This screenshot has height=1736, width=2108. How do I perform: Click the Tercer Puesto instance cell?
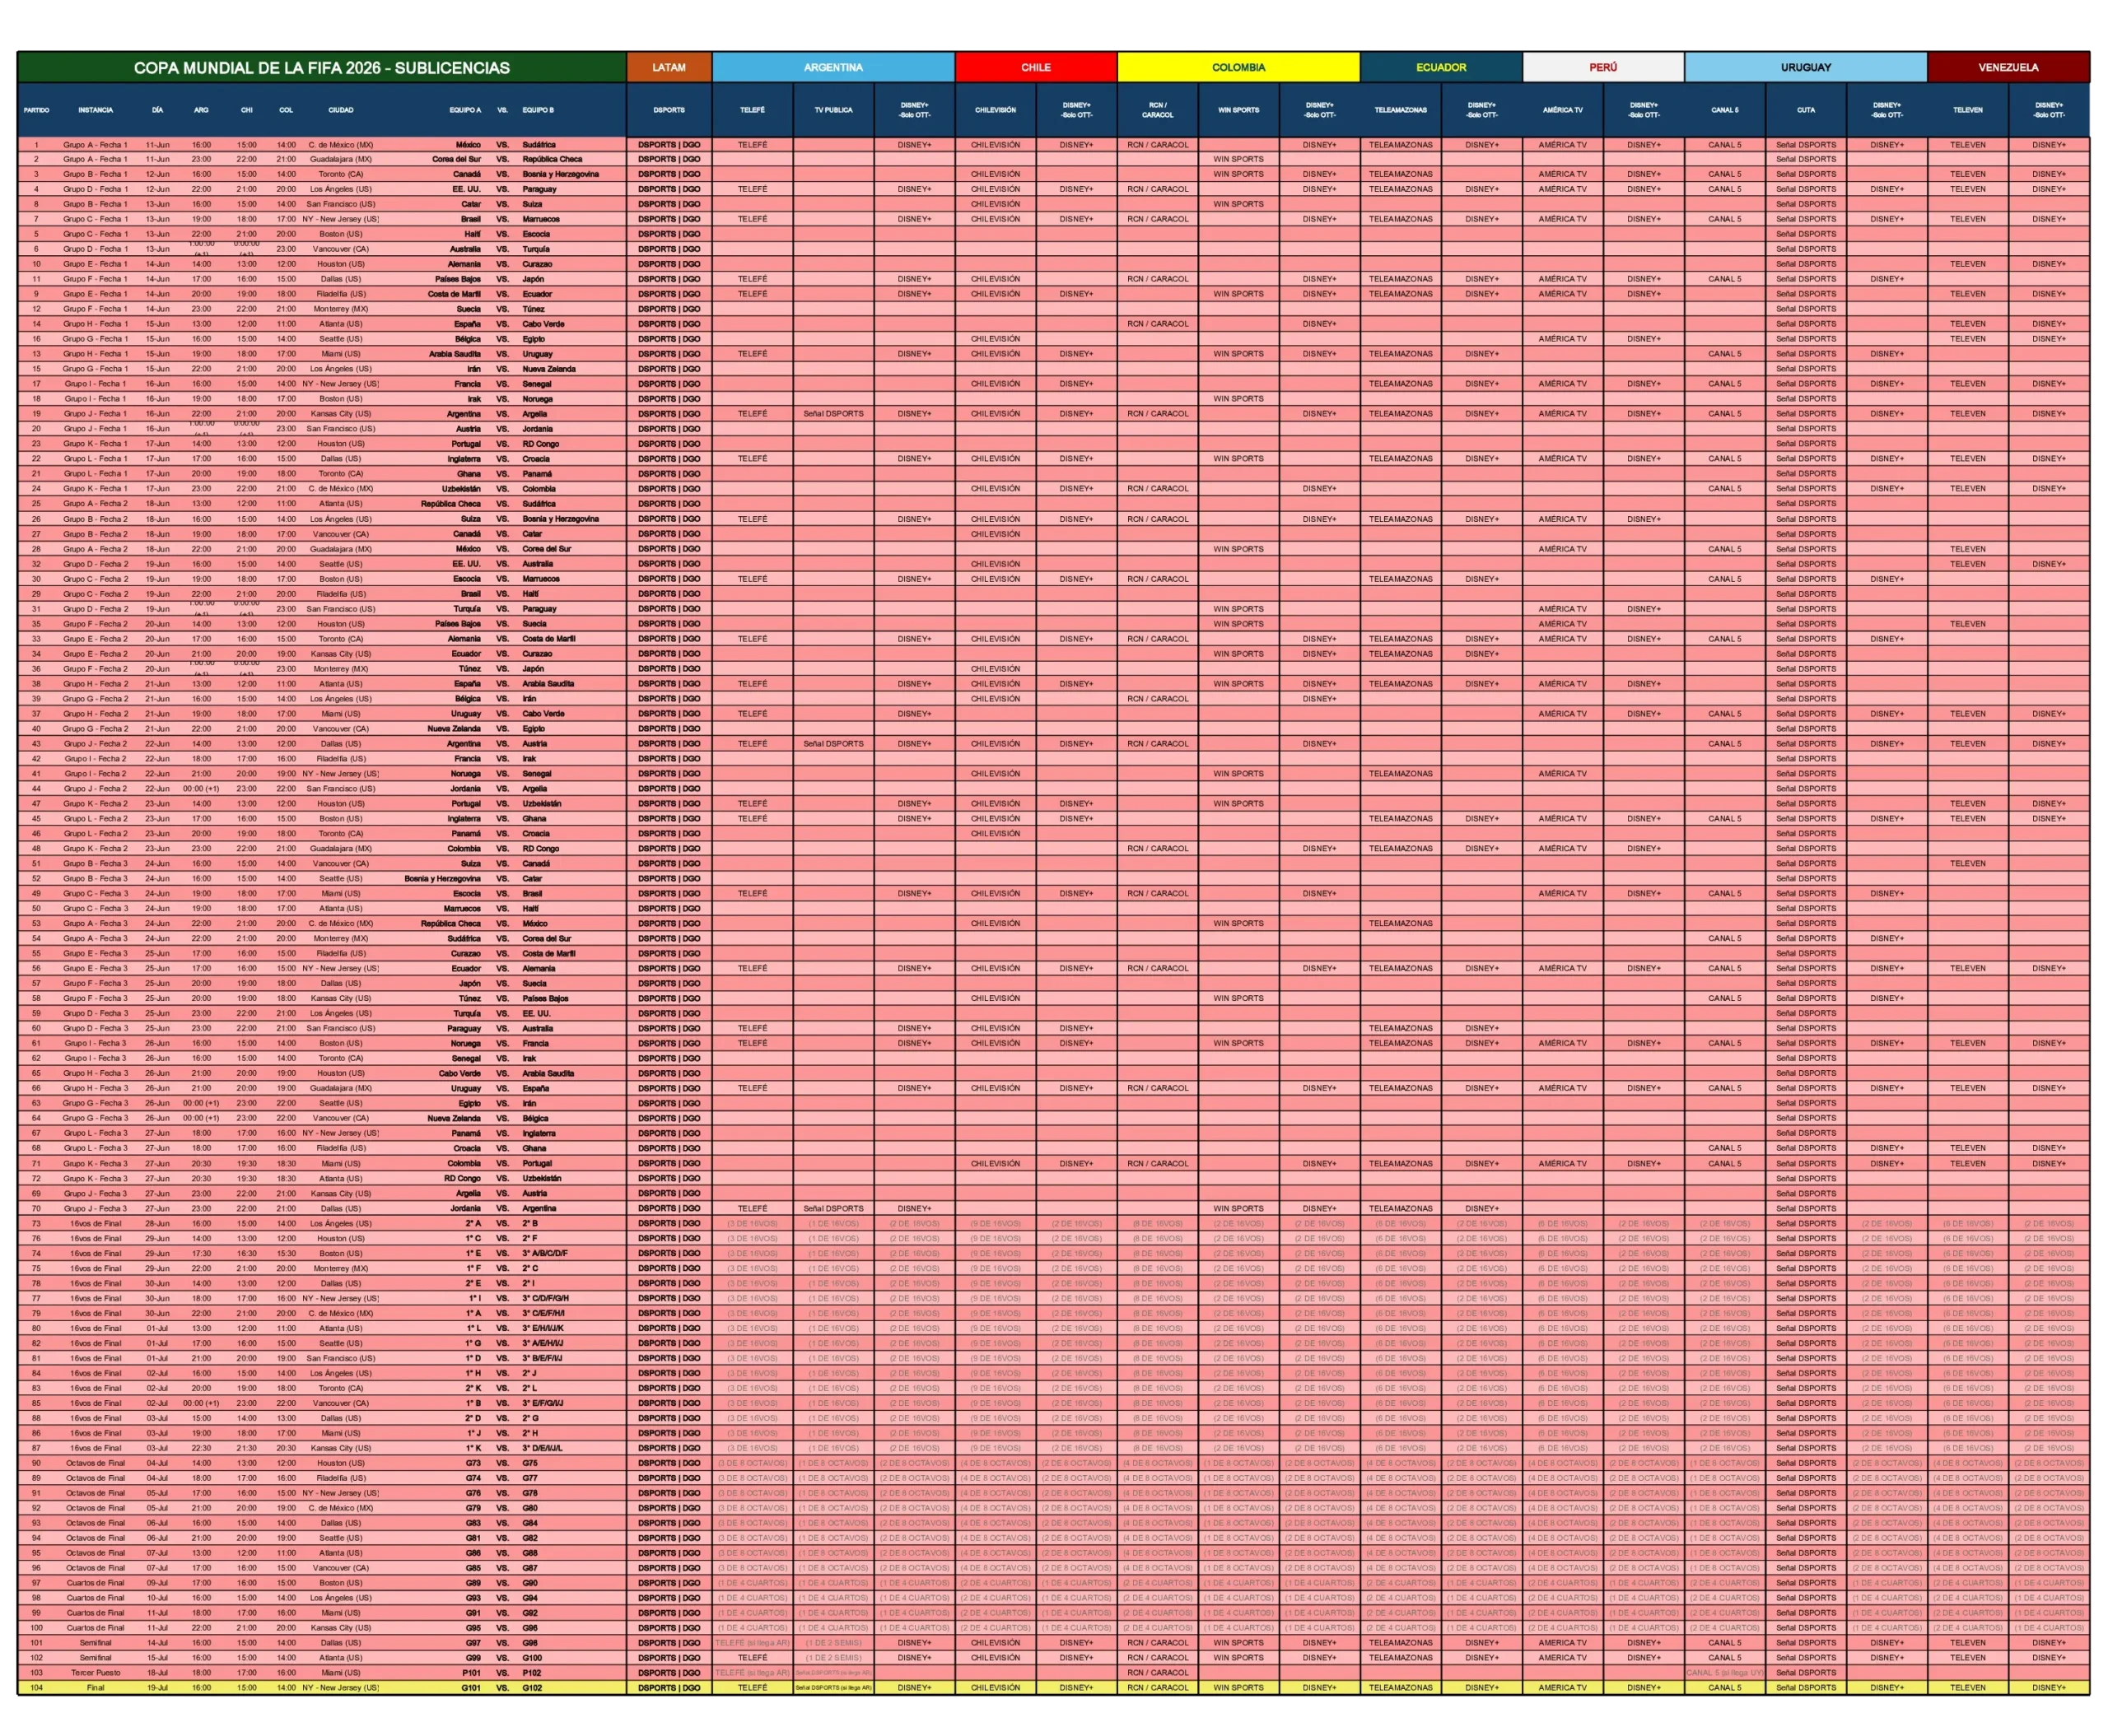point(95,1672)
